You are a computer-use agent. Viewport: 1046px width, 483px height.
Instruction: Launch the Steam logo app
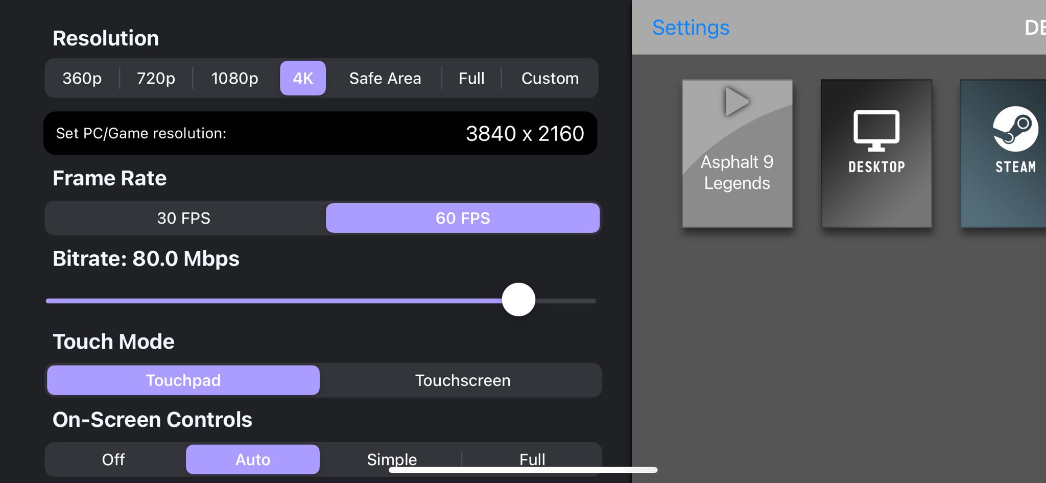(1015, 129)
